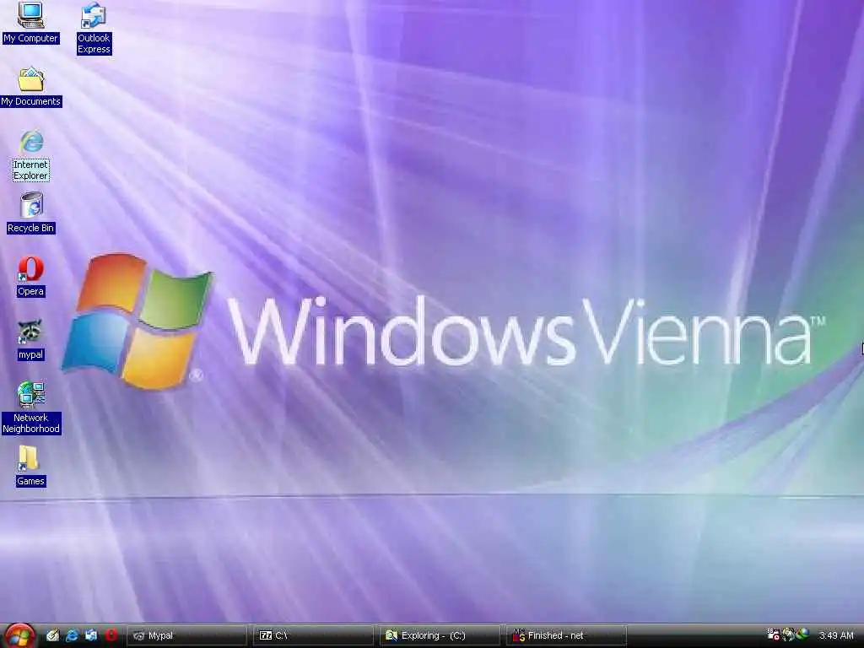Switch to the Mypal taskbar window
The width and height of the screenshot is (864, 648).
tap(186, 635)
